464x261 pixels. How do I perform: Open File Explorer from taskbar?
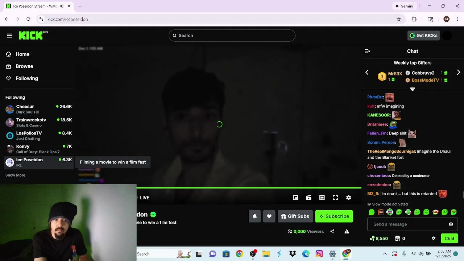[266, 254]
